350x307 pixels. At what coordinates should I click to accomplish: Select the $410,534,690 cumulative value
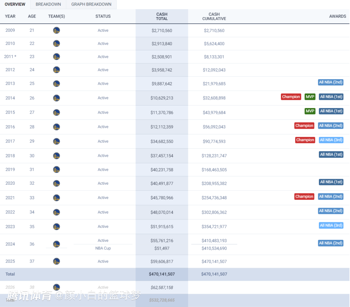point(214,248)
